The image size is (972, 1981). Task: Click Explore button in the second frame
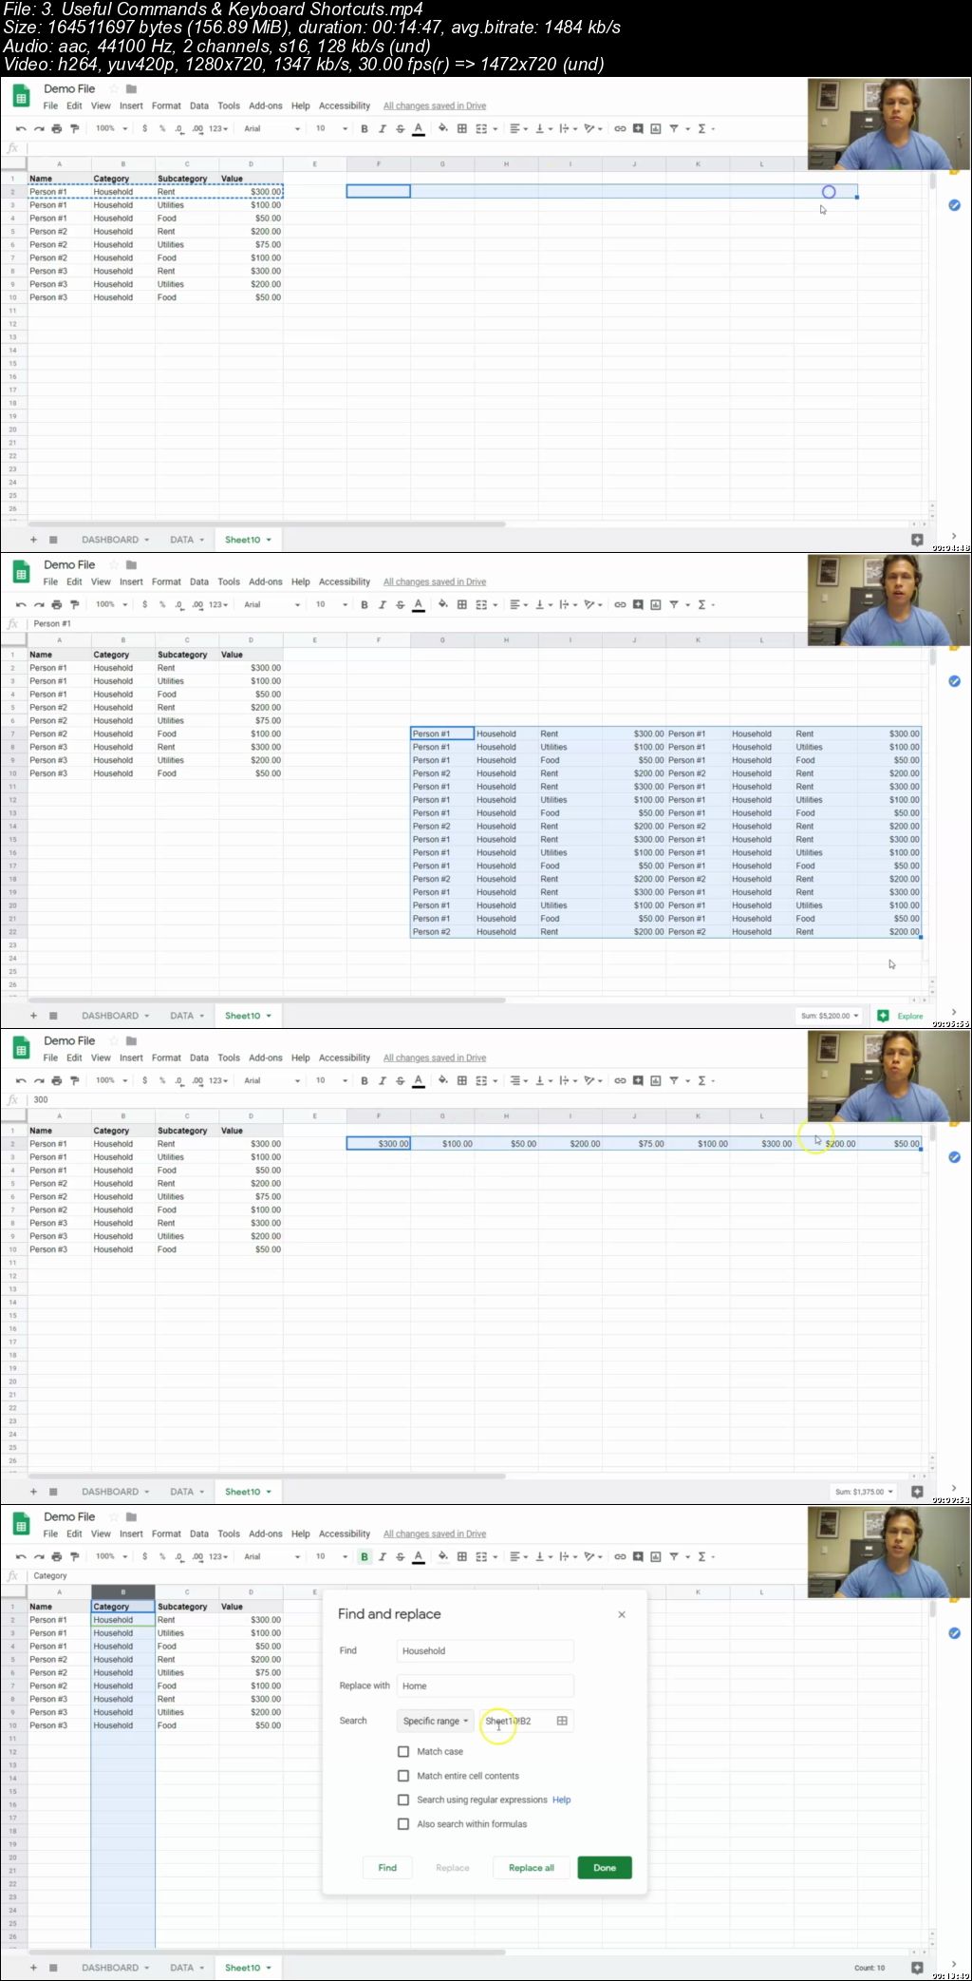tap(900, 1017)
